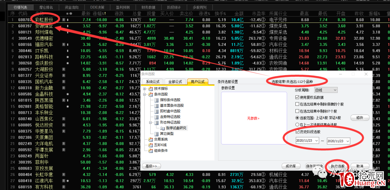The image size is (390, 190).
Task: Select 在上一次选股结果中选股 radio option
Action: pos(297,125)
